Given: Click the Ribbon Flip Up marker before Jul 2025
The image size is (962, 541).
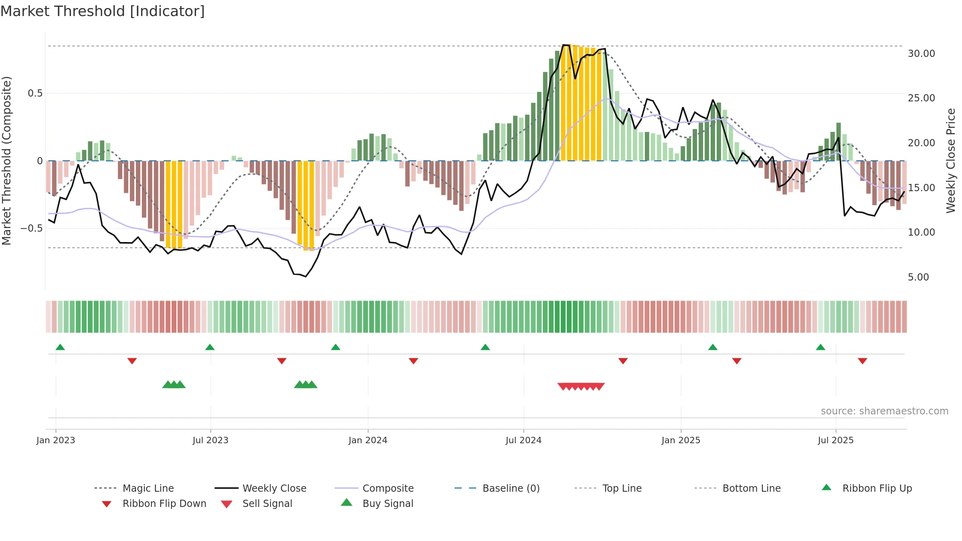Looking at the screenshot, I should (x=821, y=347).
